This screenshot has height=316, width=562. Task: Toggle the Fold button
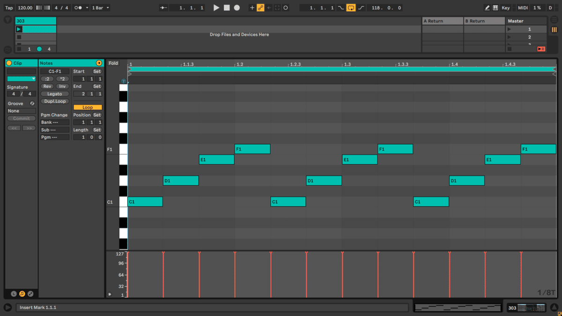[x=113, y=63]
